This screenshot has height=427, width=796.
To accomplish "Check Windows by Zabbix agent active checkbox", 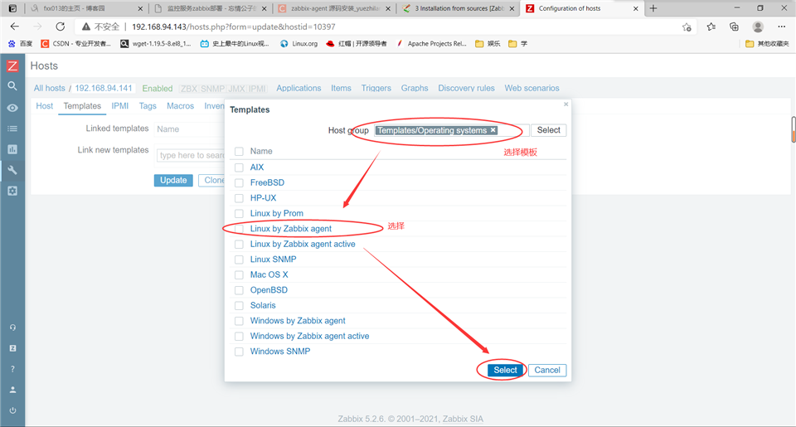I will [x=239, y=336].
